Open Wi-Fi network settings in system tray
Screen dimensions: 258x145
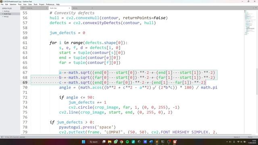(238, 142)
